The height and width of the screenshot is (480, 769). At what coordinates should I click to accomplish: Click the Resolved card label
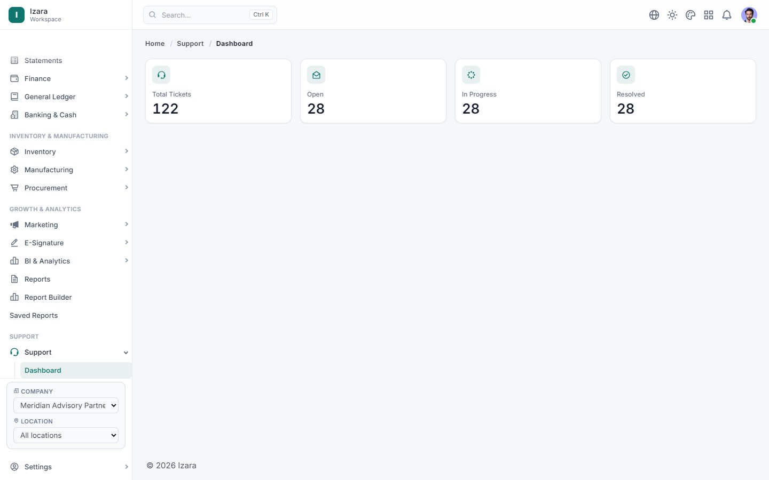click(x=631, y=94)
